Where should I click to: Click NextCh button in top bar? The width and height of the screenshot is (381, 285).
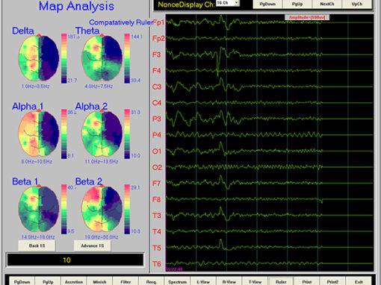pos(327,4)
